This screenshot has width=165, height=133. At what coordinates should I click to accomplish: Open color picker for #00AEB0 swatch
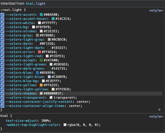[41, 15]
